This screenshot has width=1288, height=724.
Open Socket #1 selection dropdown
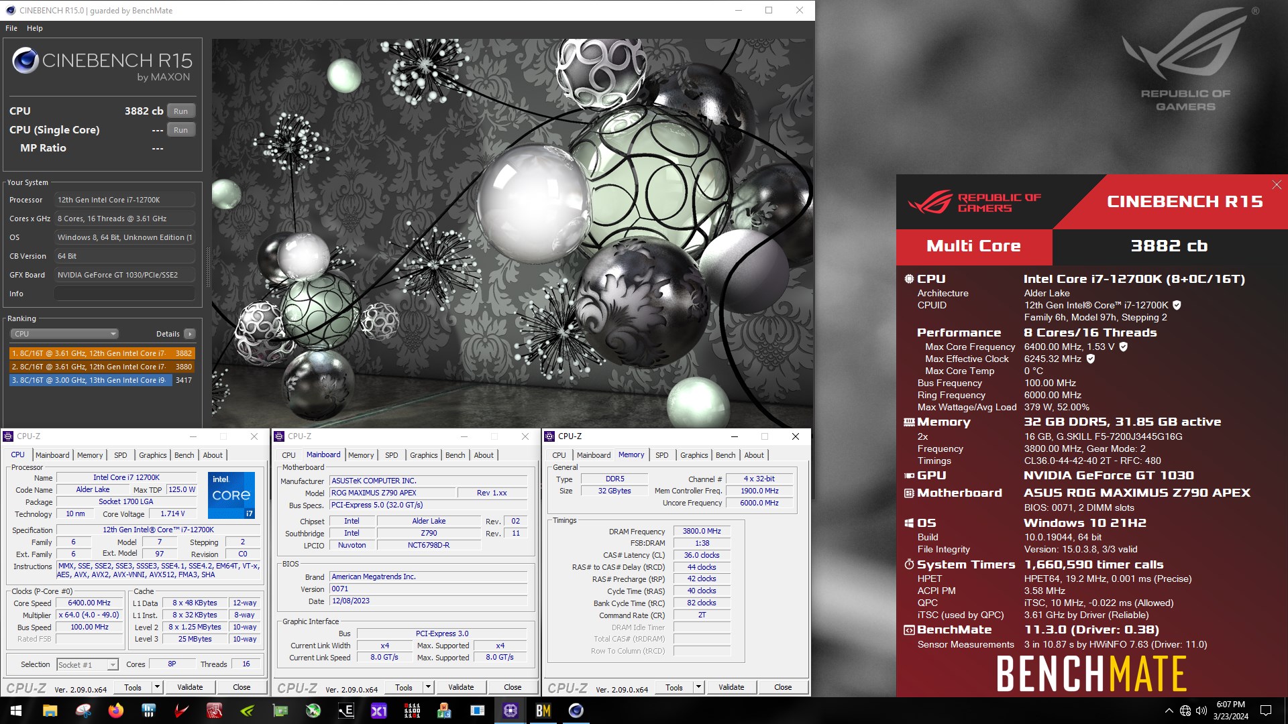click(x=87, y=664)
